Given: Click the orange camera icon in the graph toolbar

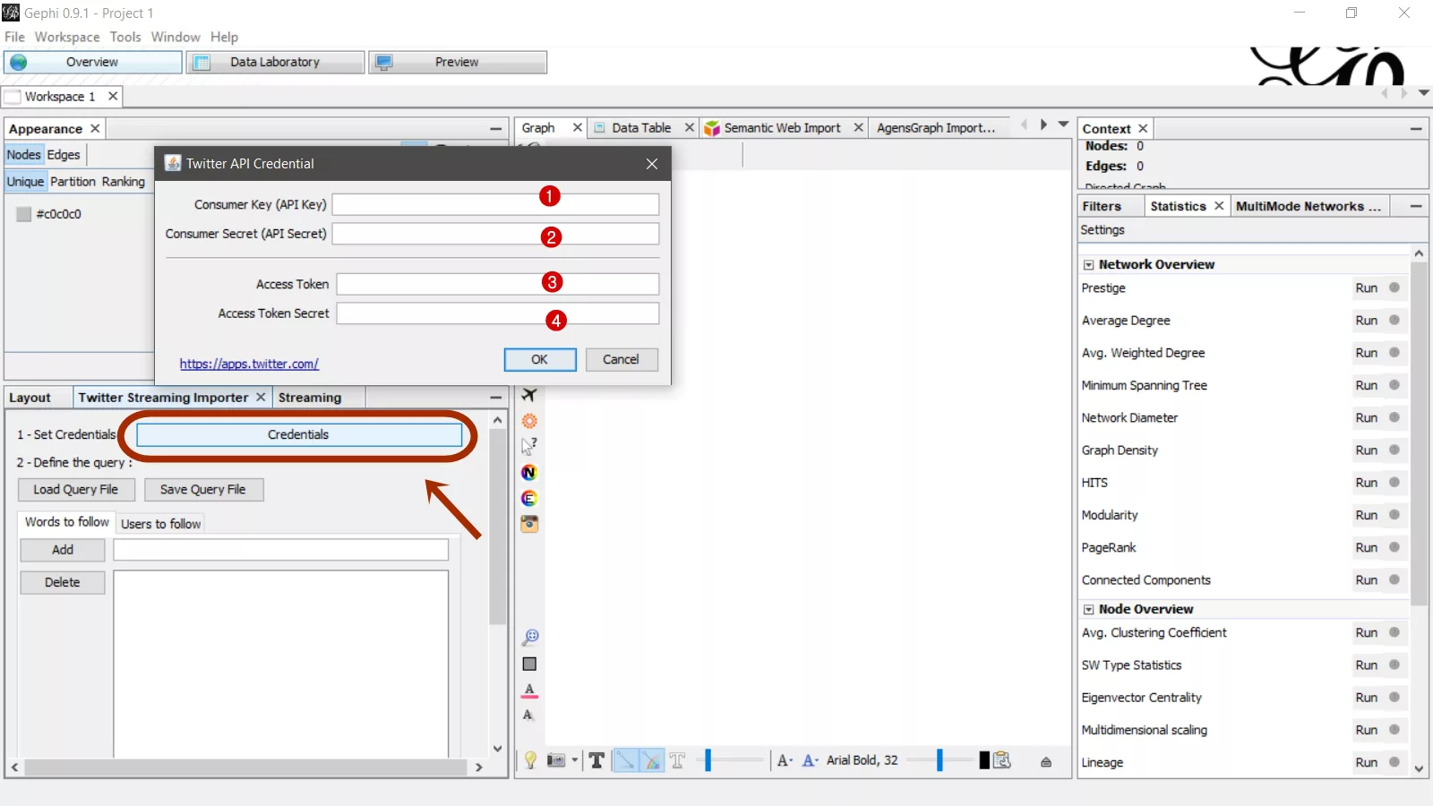Looking at the screenshot, I should 529,524.
